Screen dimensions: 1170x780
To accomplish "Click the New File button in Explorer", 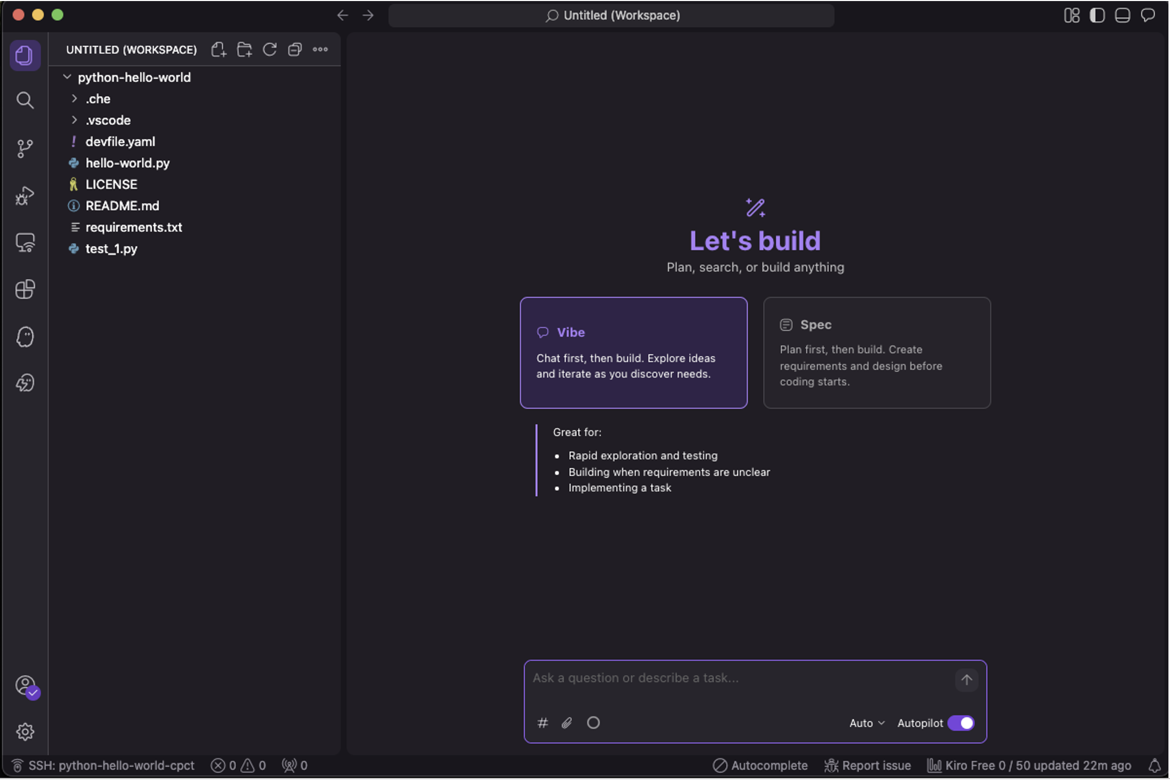I will pyautogui.click(x=219, y=49).
